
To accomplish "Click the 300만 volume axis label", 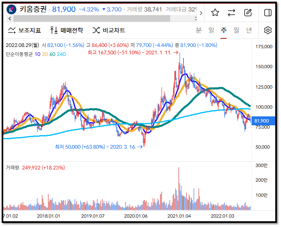I will 261,165.
